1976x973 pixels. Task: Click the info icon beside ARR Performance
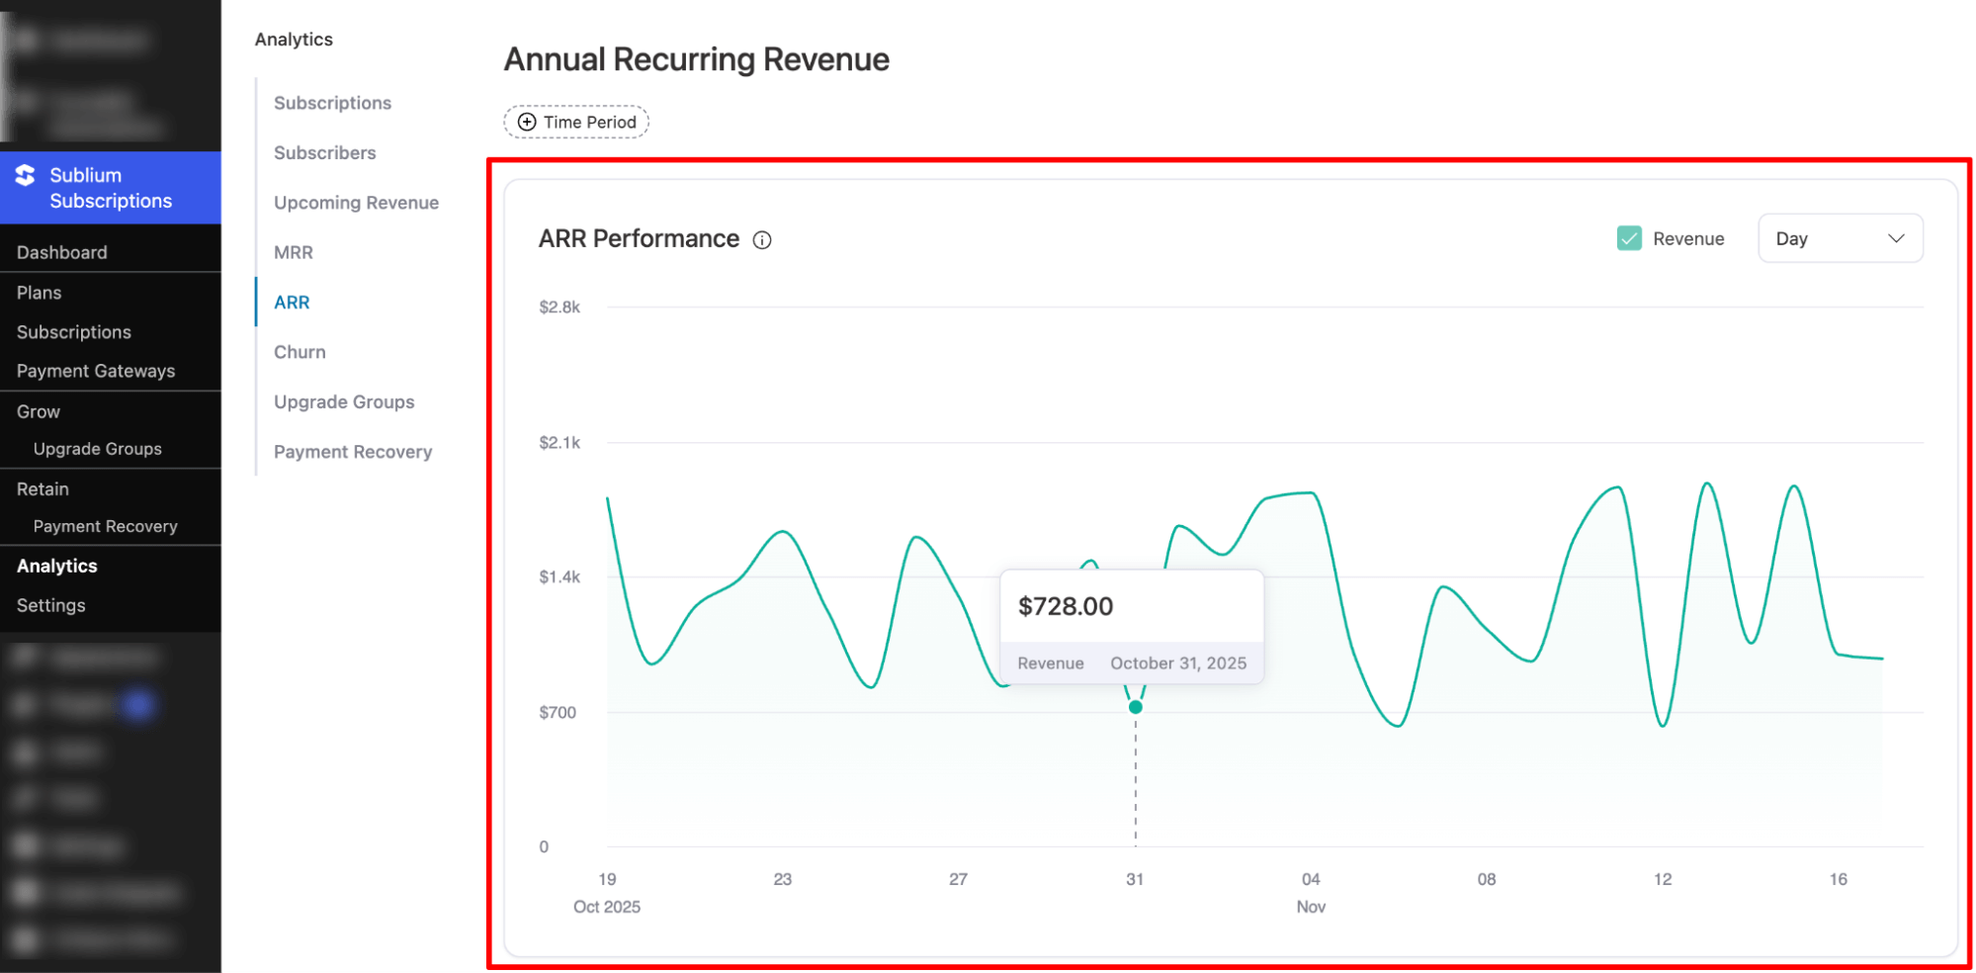click(x=761, y=239)
